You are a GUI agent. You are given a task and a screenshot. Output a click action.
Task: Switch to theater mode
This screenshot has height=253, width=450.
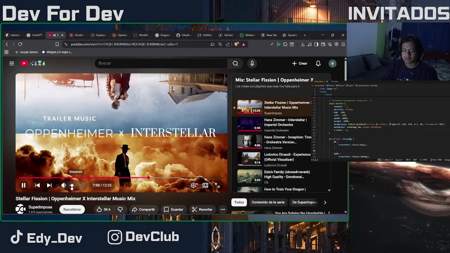[x=205, y=185]
